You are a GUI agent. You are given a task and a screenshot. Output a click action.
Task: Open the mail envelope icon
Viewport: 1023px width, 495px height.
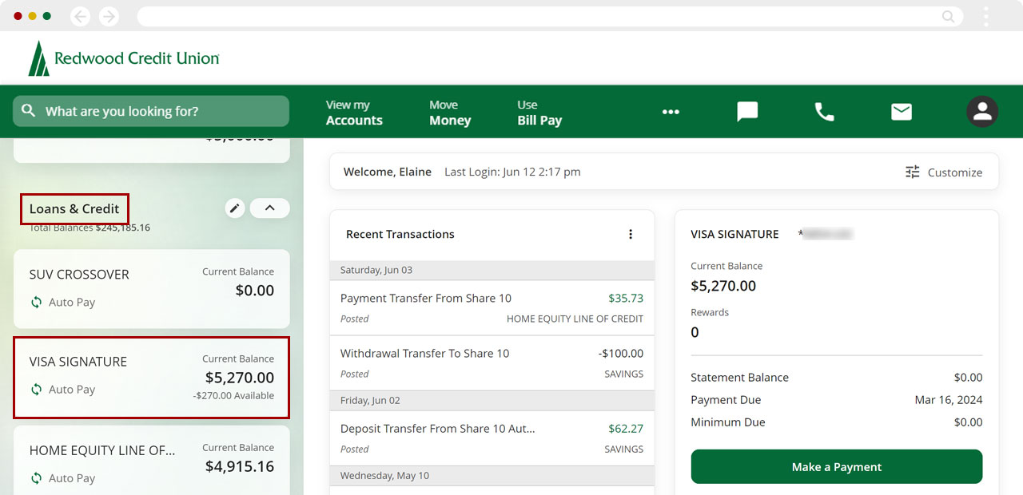(902, 112)
